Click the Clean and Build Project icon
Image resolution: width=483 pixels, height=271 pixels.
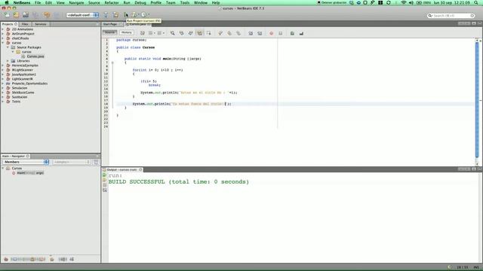pos(115,15)
